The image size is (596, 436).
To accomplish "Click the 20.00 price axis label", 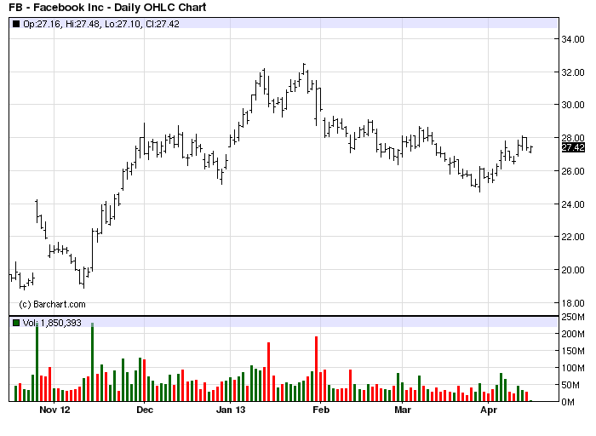I will coord(573,270).
